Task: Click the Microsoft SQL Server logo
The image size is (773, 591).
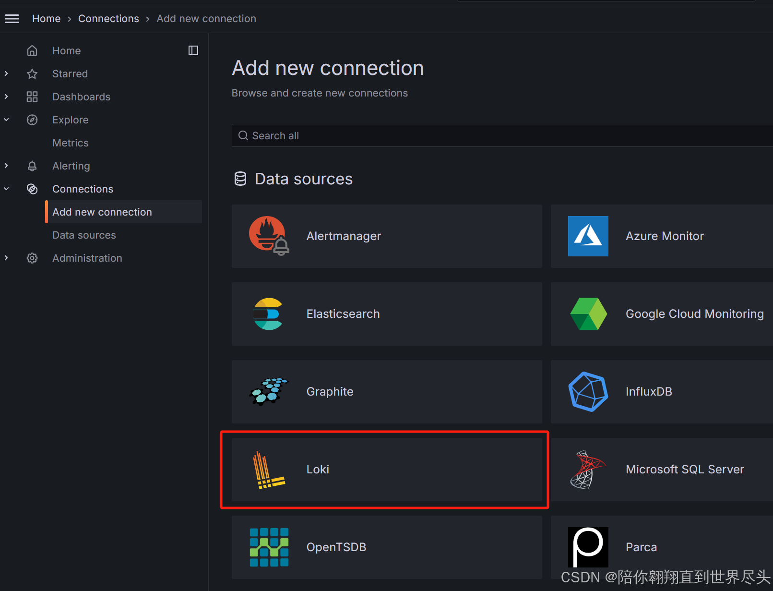Action: (x=587, y=470)
